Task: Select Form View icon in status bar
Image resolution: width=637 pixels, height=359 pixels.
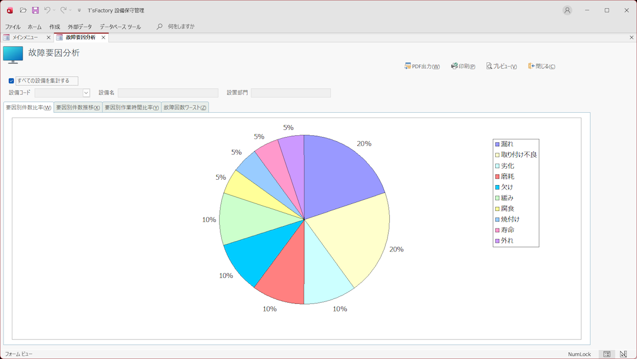Action: point(607,354)
